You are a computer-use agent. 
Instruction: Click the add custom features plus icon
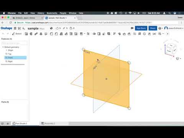click(168, 34)
